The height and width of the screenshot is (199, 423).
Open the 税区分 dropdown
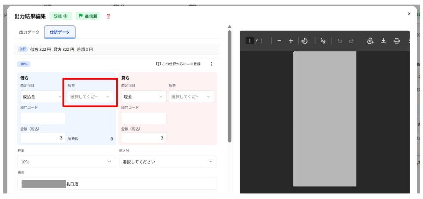[168, 162]
